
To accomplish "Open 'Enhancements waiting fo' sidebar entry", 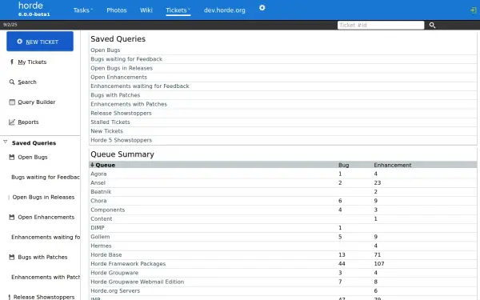I will pos(46,238).
